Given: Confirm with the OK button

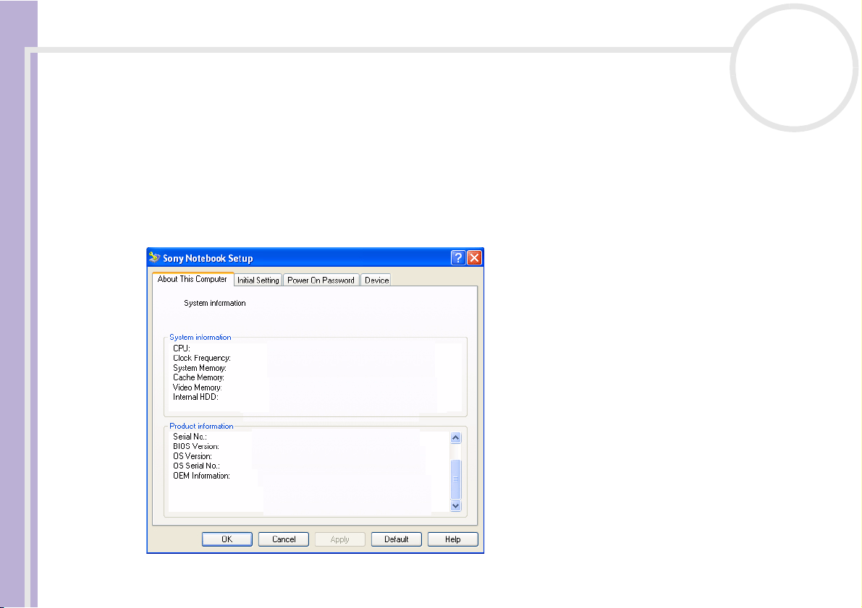Looking at the screenshot, I should (227, 539).
